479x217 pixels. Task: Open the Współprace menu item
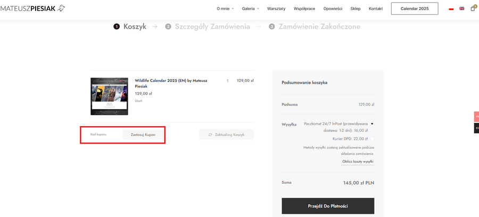coord(304,9)
